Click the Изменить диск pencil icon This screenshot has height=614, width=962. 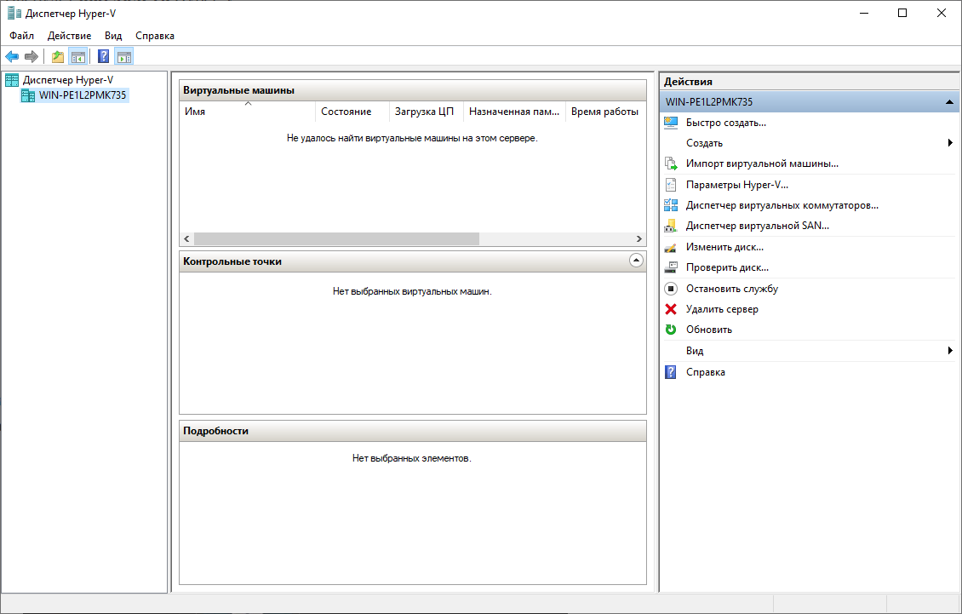pyautogui.click(x=671, y=247)
